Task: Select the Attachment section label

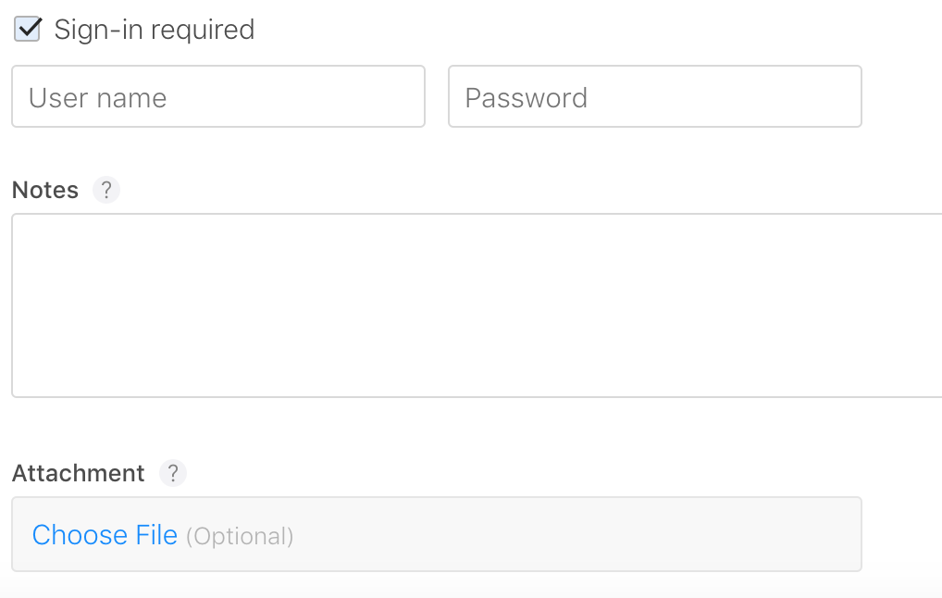Action: pos(78,473)
